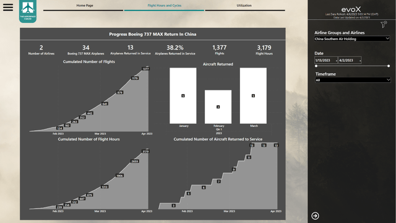Viewport: 396px width, 223px height.
Task: Click the 3179 data label on flight hours chart
Action: click(x=146, y=151)
